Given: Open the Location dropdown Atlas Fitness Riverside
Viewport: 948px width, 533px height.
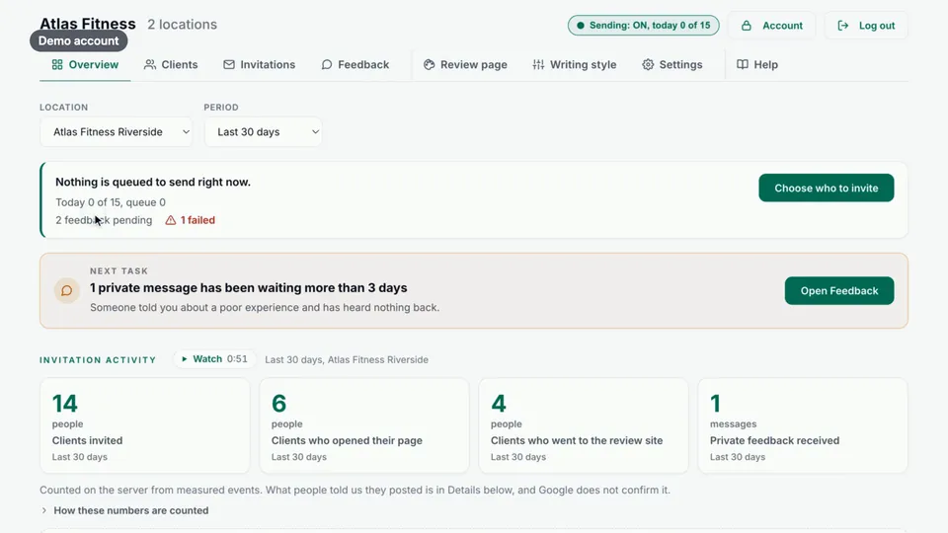Looking at the screenshot, I should pos(117,131).
